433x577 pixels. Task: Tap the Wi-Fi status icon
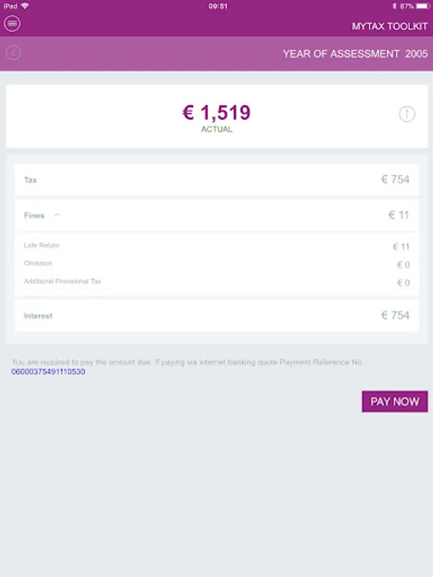tap(25, 6)
